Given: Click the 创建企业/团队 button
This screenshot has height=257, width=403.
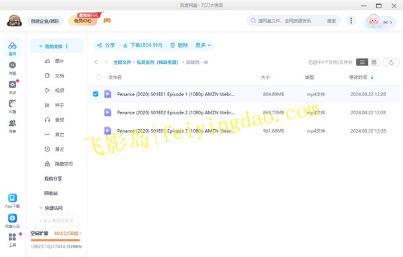Looking at the screenshot, I should 45,21.
